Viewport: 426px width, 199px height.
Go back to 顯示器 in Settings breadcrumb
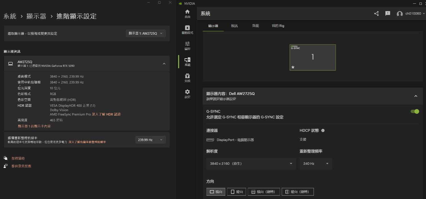click(36, 16)
